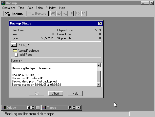Click the \ccmail\archieve folder icon
Screen dimensions: 155x117
(x=15, y=50)
